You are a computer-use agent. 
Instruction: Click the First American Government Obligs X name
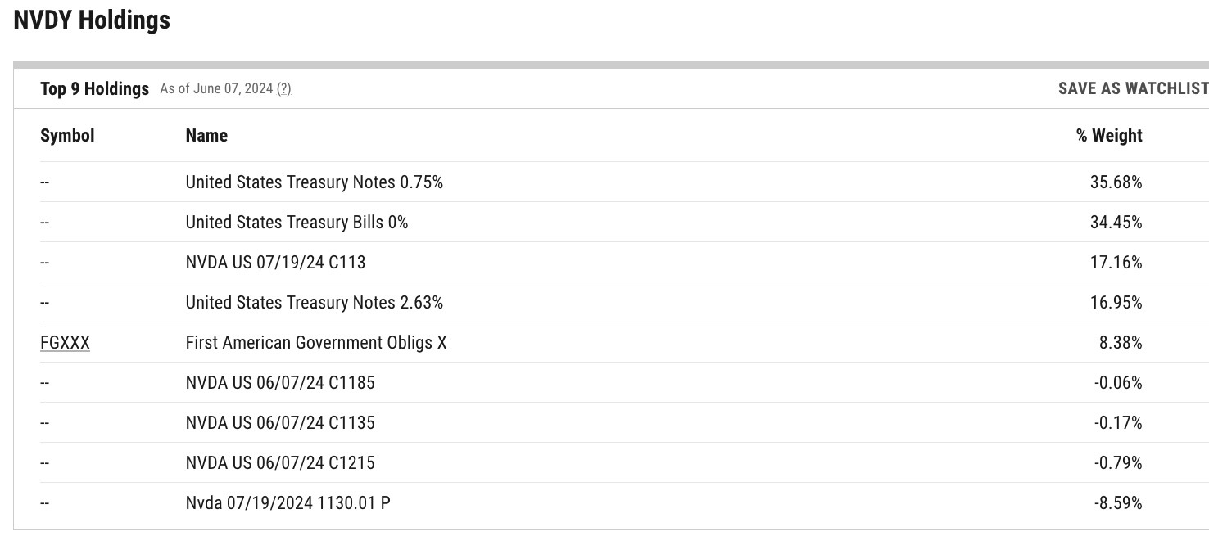tap(316, 342)
